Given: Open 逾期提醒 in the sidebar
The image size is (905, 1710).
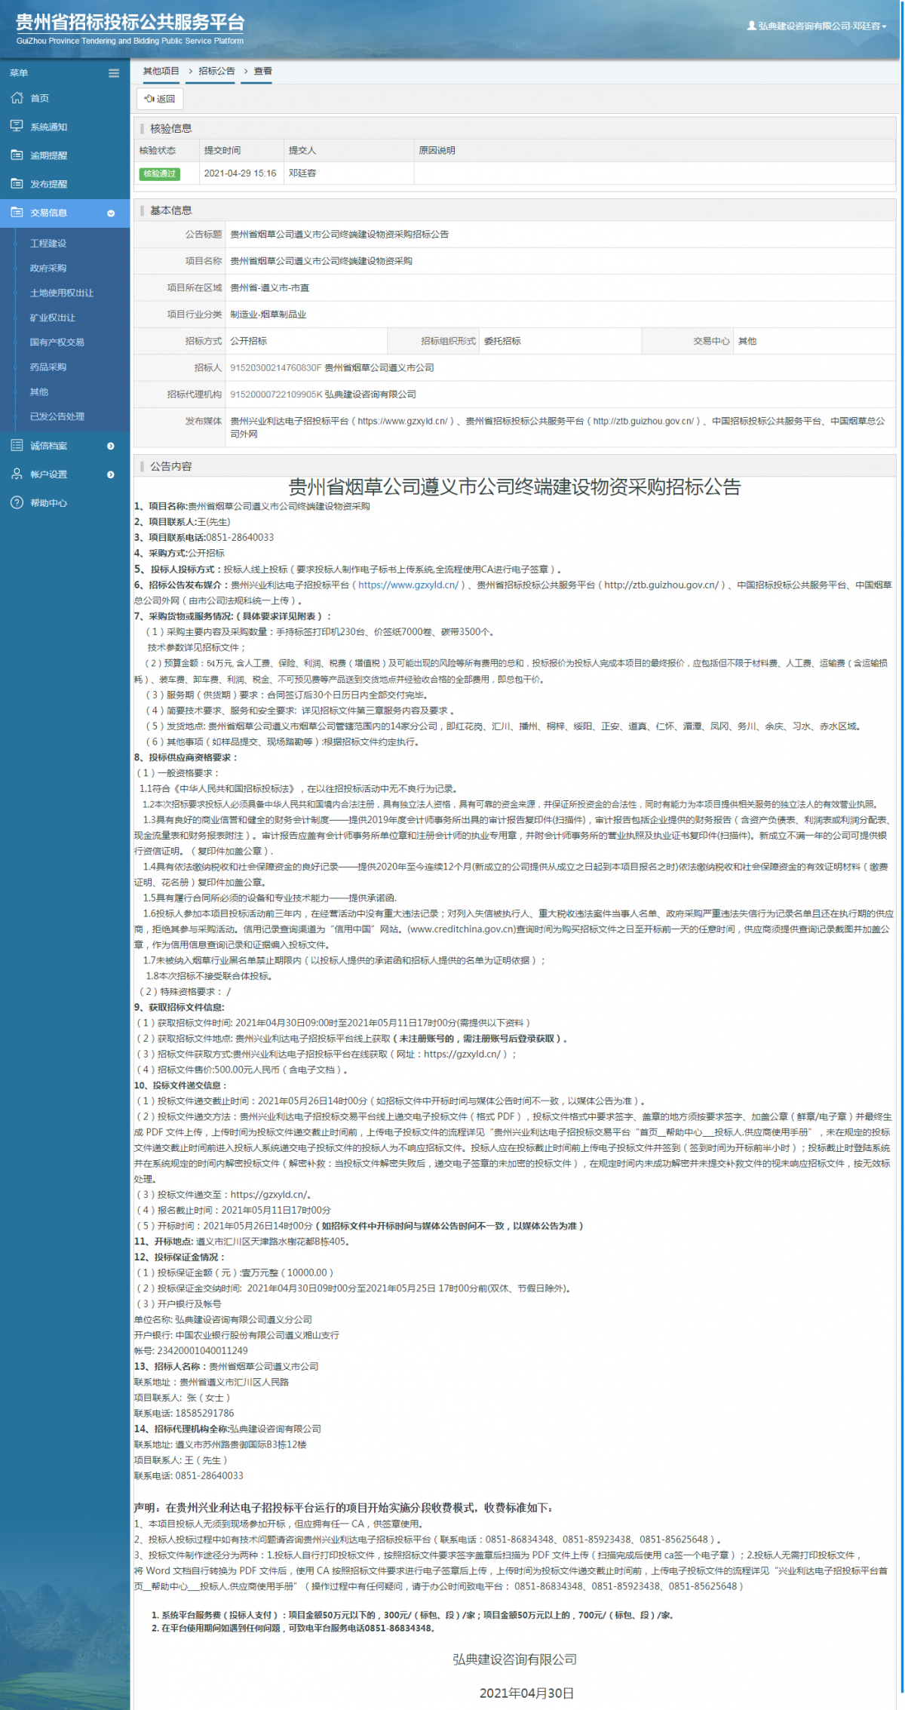Looking at the screenshot, I should (x=49, y=155).
